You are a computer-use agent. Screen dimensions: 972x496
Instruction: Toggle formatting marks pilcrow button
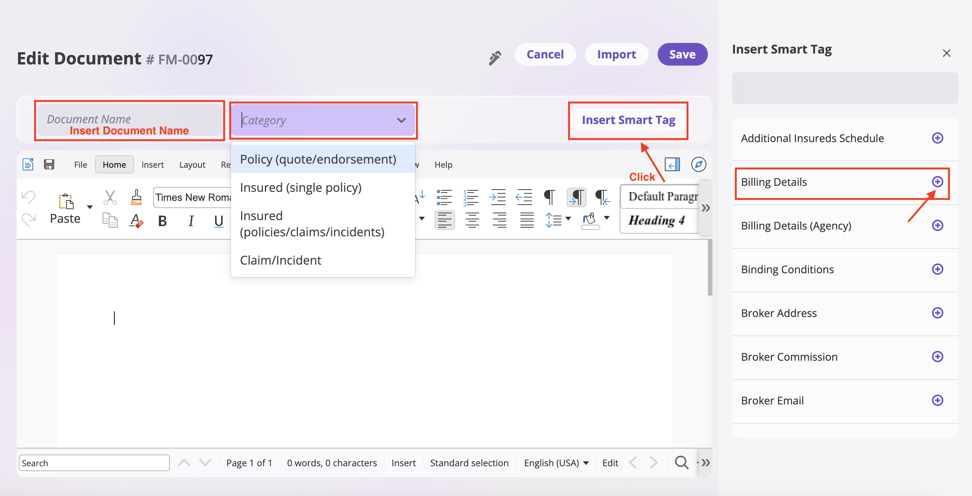pos(549,197)
